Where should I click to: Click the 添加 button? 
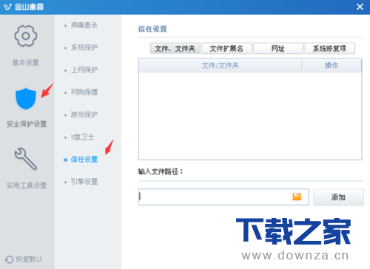tap(338, 197)
